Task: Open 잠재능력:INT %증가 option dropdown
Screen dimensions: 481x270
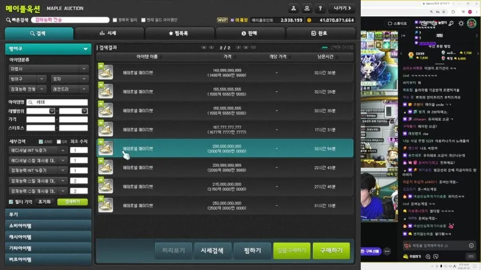Action: (38, 170)
